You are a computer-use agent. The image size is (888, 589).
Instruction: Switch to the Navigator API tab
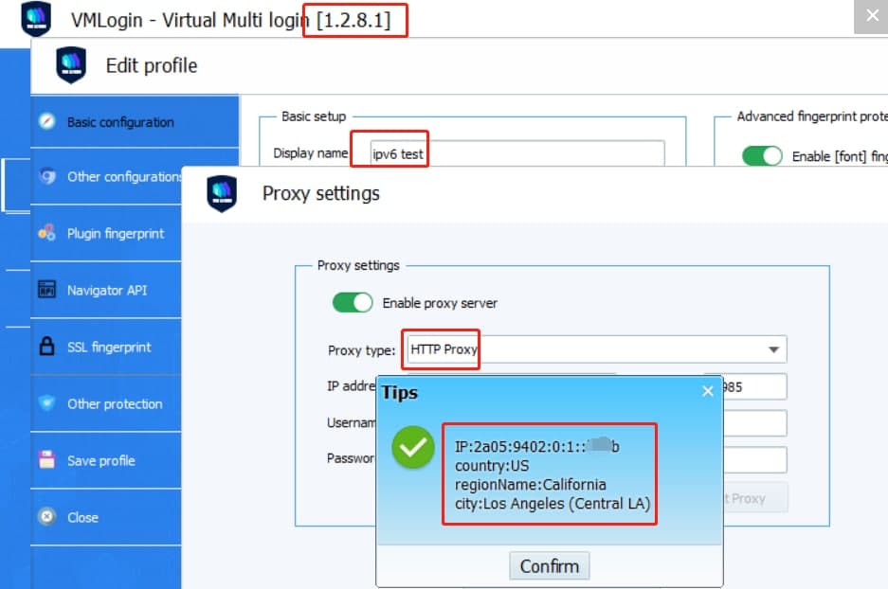[x=107, y=291]
